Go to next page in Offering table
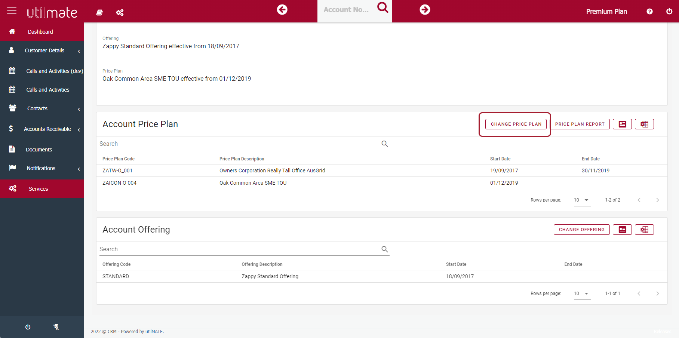This screenshot has height=338, width=679. pyautogui.click(x=658, y=294)
